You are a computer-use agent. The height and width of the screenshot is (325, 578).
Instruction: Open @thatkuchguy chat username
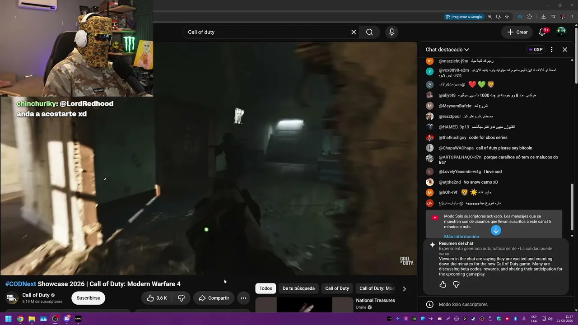point(452,138)
